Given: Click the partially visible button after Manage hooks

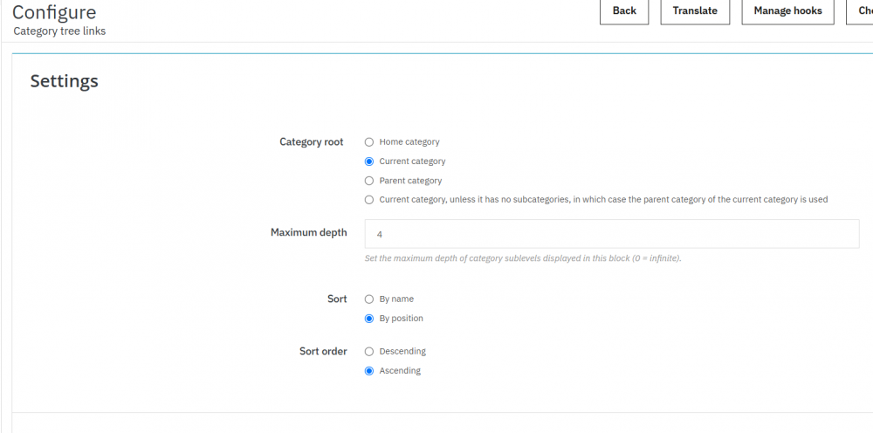Looking at the screenshot, I should [862, 11].
